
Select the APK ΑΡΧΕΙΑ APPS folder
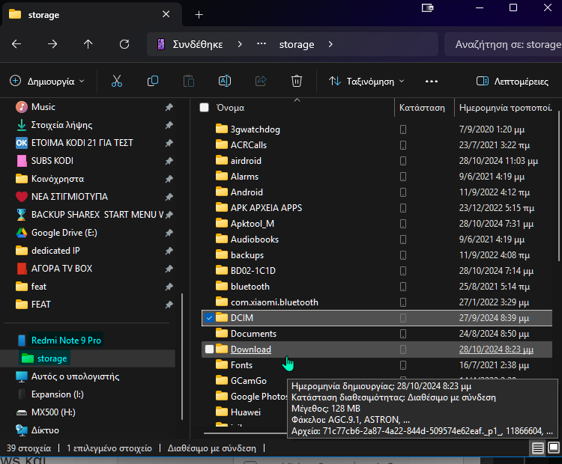coord(266,207)
